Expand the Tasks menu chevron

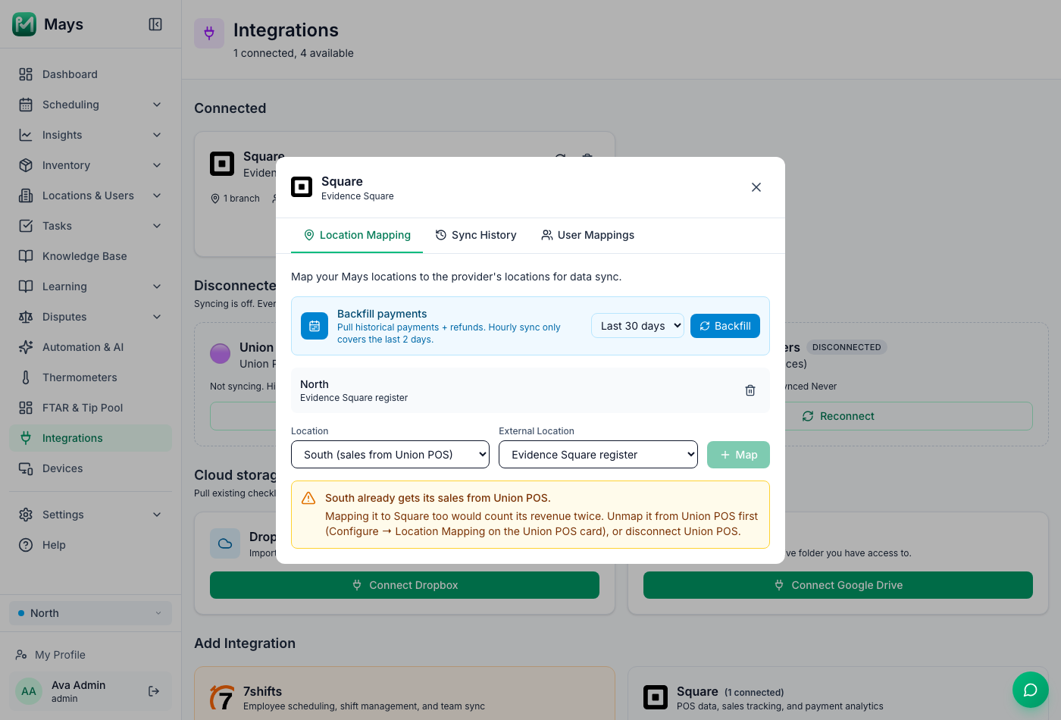(x=157, y=226)
